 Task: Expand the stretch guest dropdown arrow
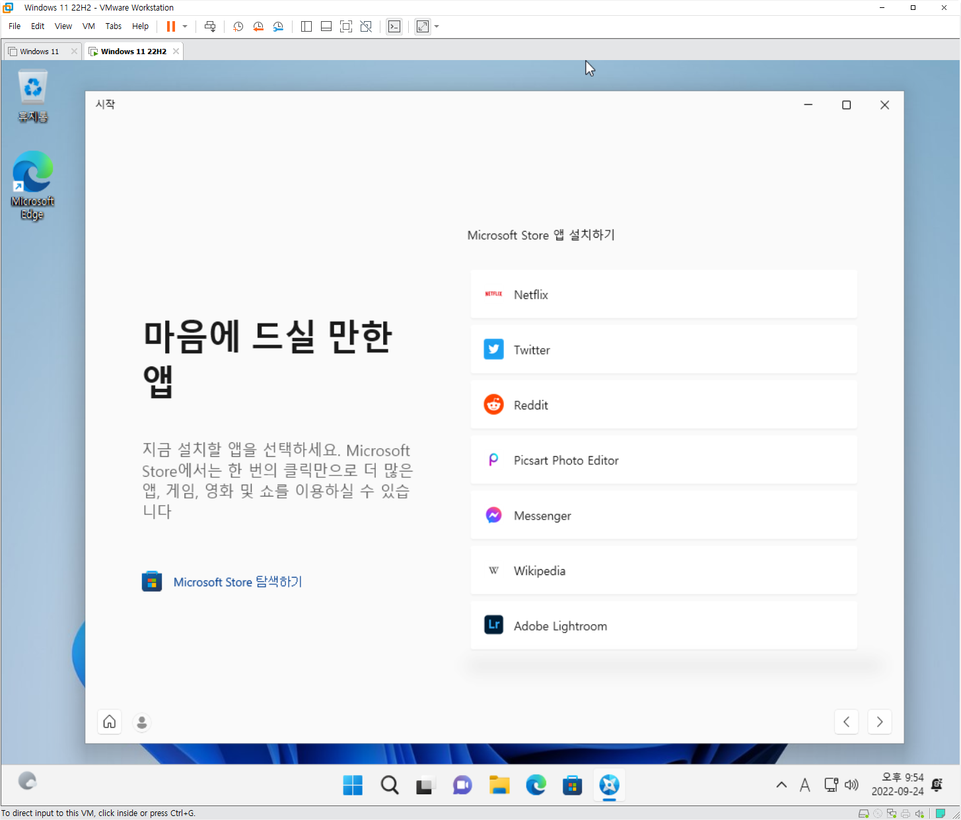[x=437, y=26]
